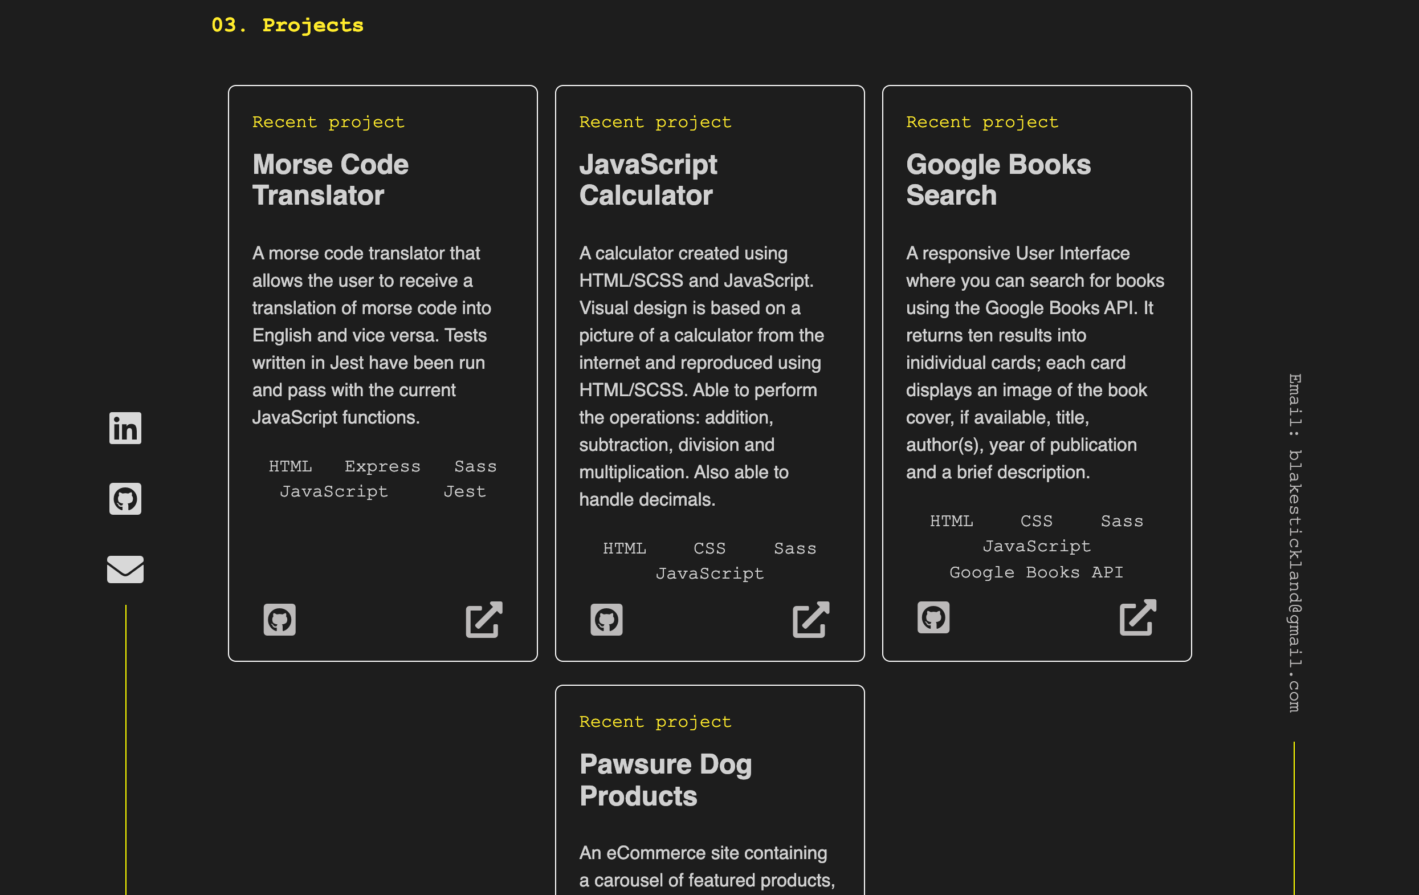Viewport: 1419px width, 895px height.
Task: Click the HTML tag in Morse Code card
Action: [290, 466]
